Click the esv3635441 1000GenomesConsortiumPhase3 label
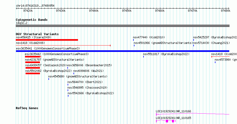Viewport: 237px width, 124px height. (x=48, y=48)
